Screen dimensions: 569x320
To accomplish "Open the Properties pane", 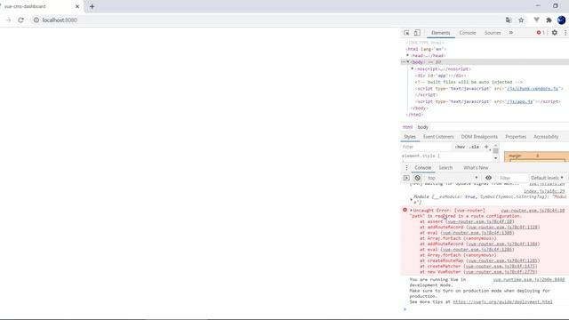I will pyautogui.click(x=516, y=137).
